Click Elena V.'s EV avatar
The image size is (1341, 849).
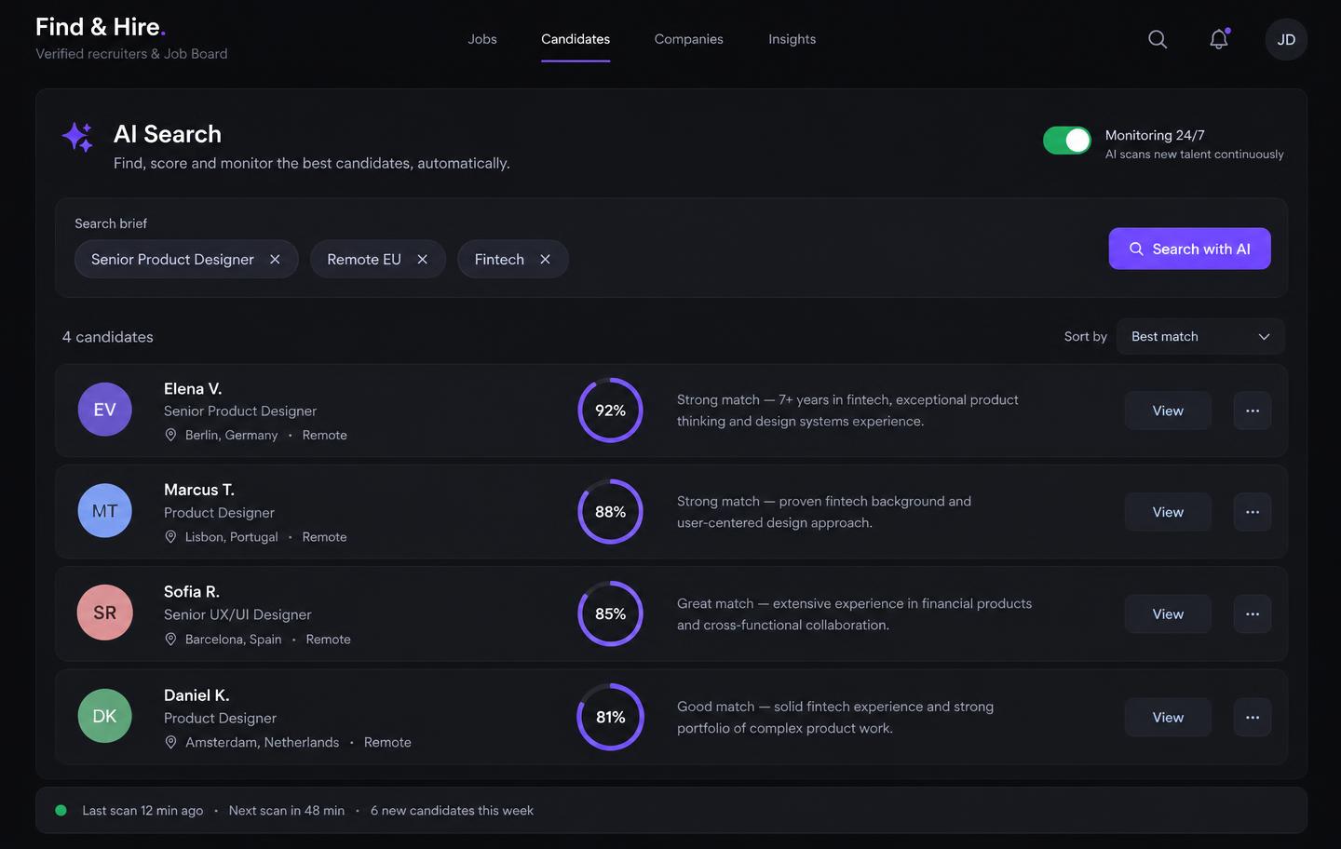click(x=104, y=410)
